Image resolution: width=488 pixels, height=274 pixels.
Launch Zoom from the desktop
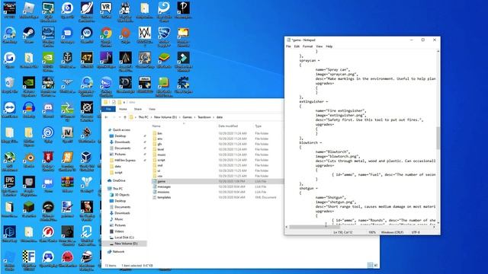[48, 184]
